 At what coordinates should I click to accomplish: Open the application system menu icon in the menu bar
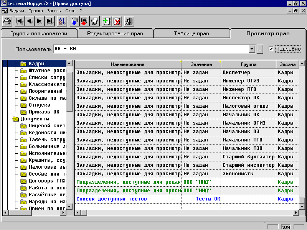pyautogui.click(x=5, y=11)
